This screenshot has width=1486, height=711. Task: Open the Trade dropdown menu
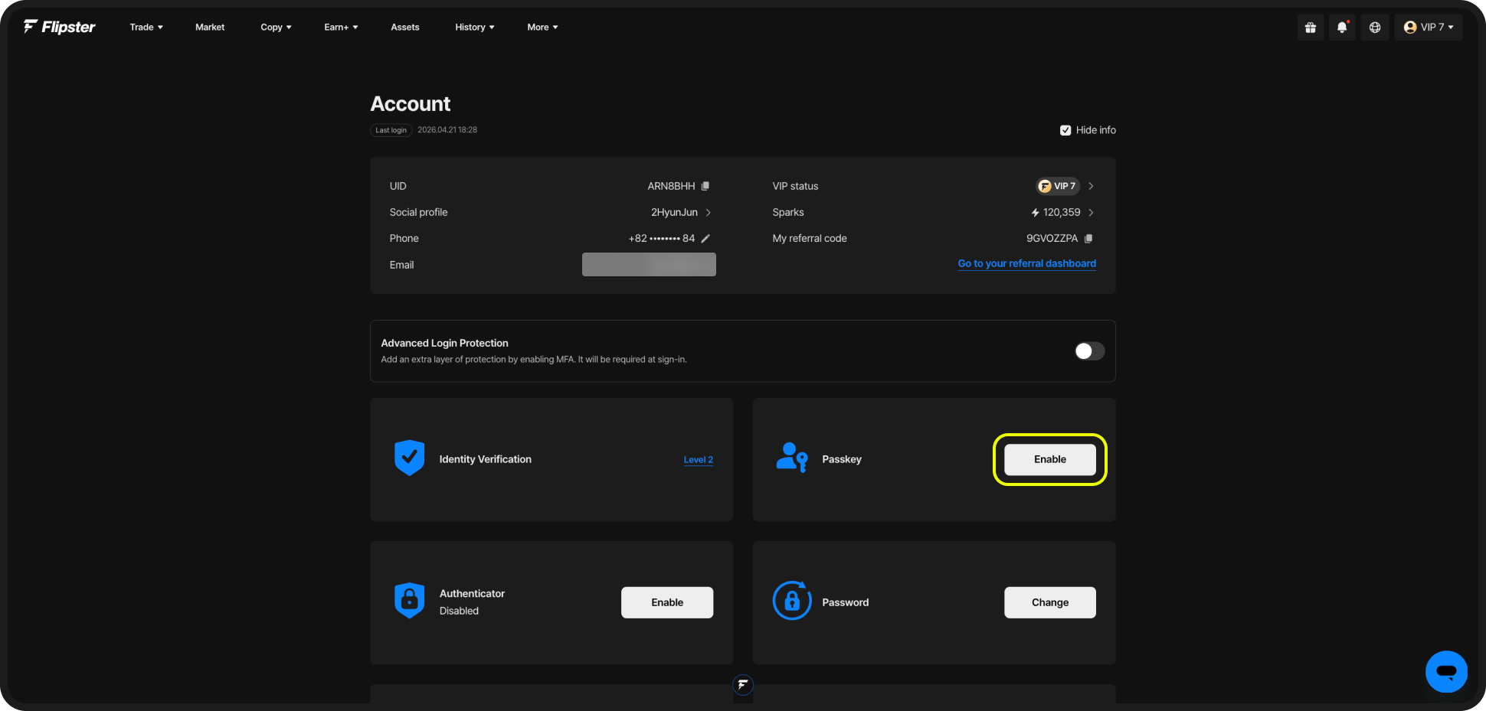pos(146,27)
